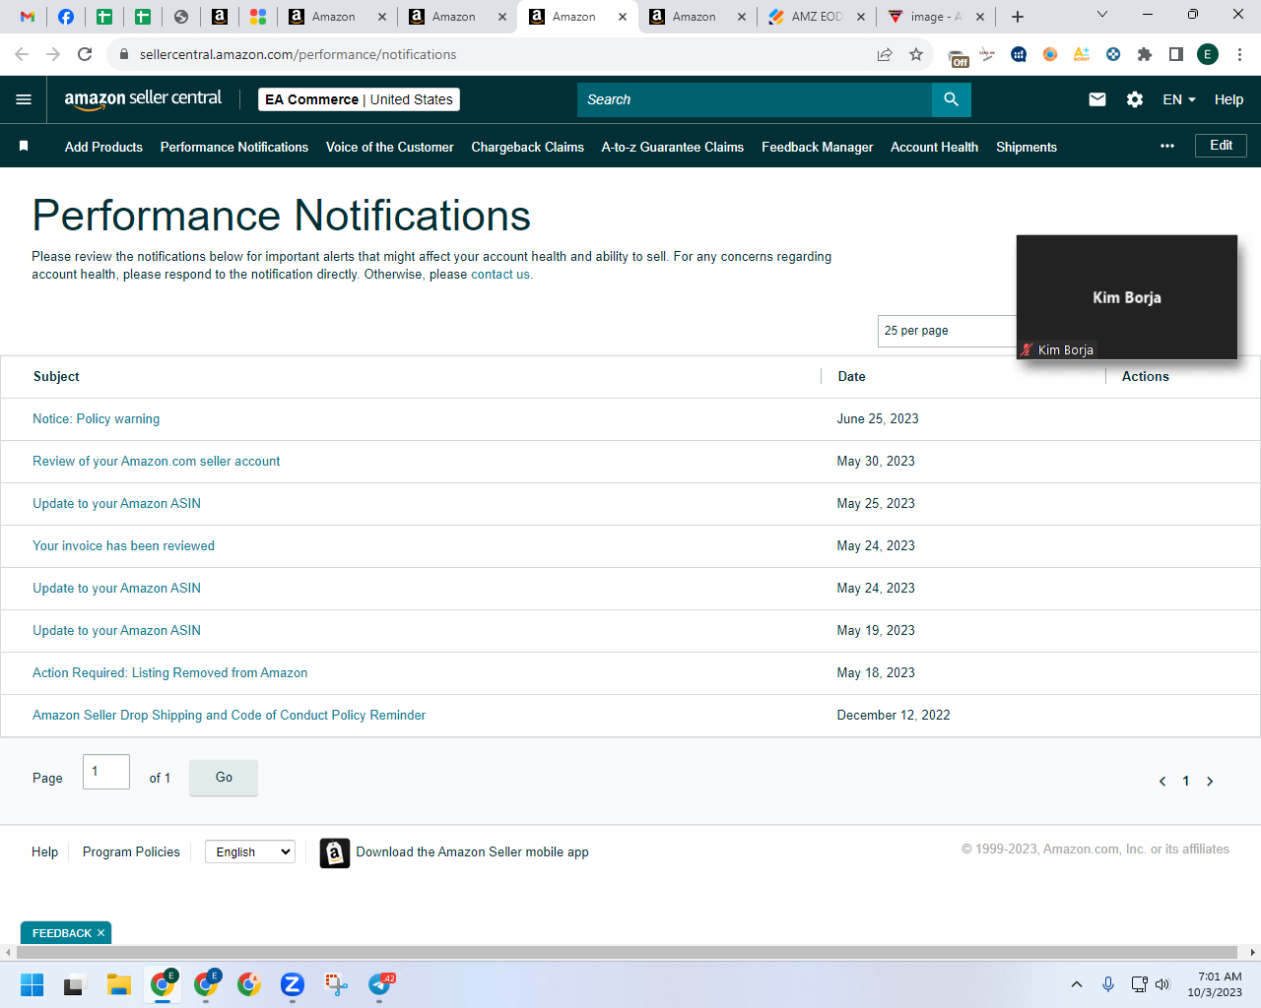Bookmark this page with the star icon
The height and width of the screenshot is (1008, 1261).
point(916,54)
